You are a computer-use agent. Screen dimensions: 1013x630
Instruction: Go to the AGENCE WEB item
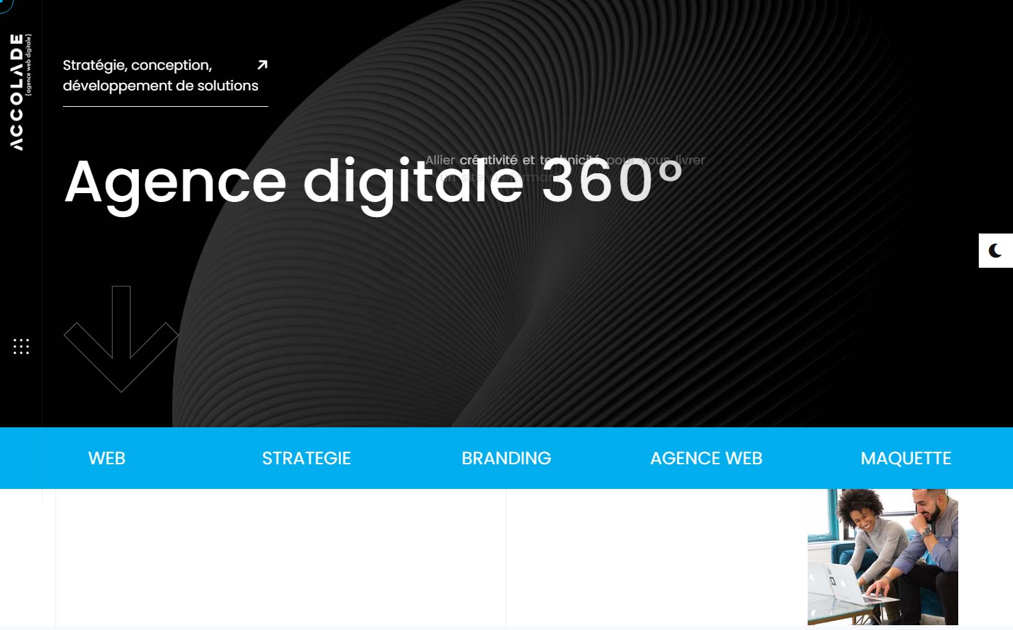point(706,458)
